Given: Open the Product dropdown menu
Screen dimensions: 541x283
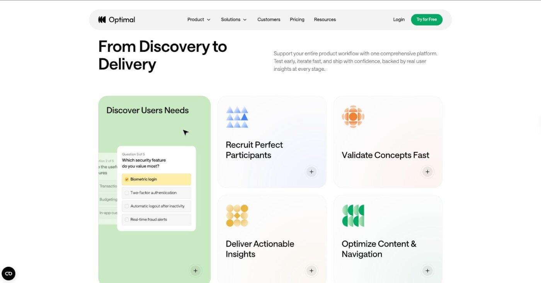Looking at the screenshot, I should click(x=199, y=20).
